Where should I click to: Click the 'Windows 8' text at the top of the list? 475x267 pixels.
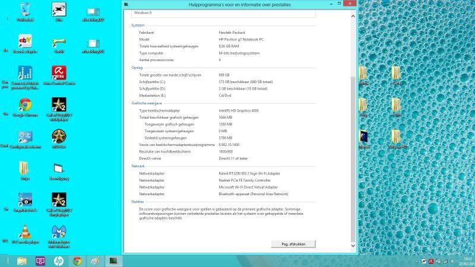point(142,12)
